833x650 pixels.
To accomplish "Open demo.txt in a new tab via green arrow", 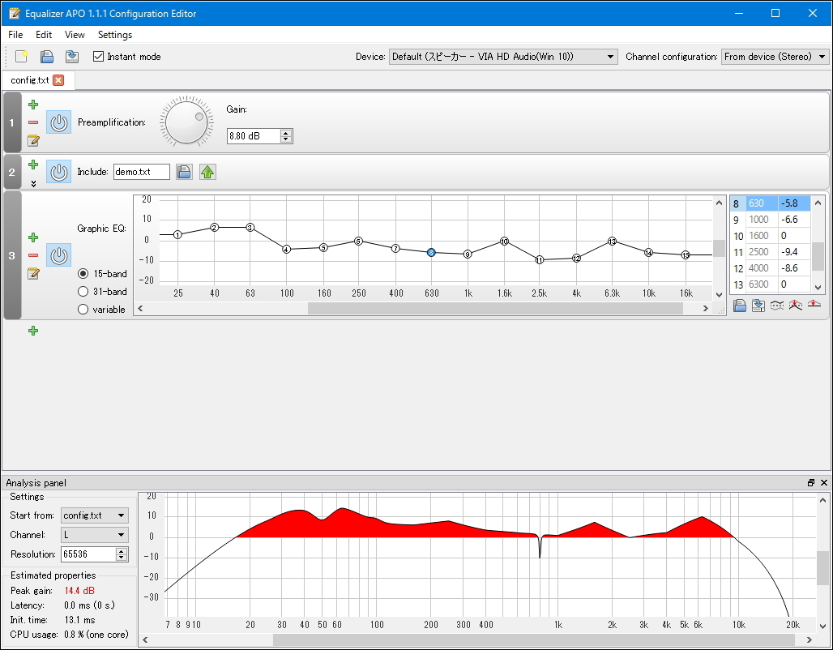I will point(207,171).
